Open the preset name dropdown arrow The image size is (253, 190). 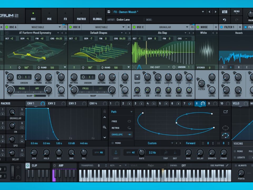click(203, 12)
